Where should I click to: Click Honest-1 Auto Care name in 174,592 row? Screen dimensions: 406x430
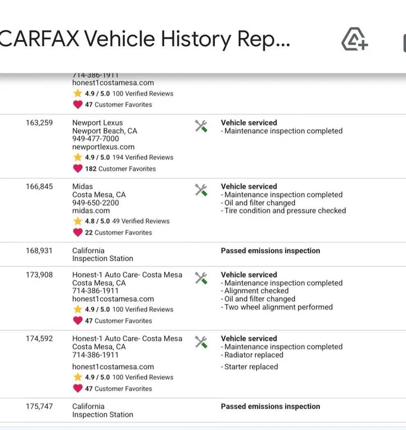pos(127,339)
